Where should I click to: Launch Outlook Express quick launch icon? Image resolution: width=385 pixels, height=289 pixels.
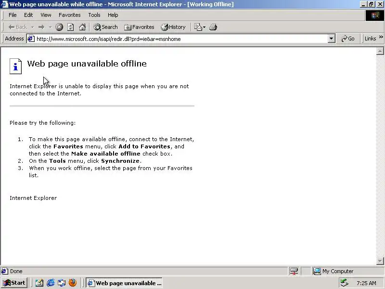pos(62,283)
